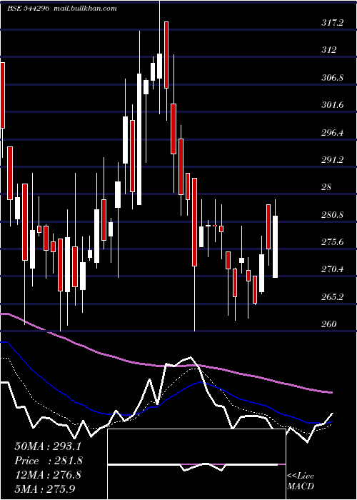
Task: Click the 5MA : 275.9 readout
Action: click(44, 489)
